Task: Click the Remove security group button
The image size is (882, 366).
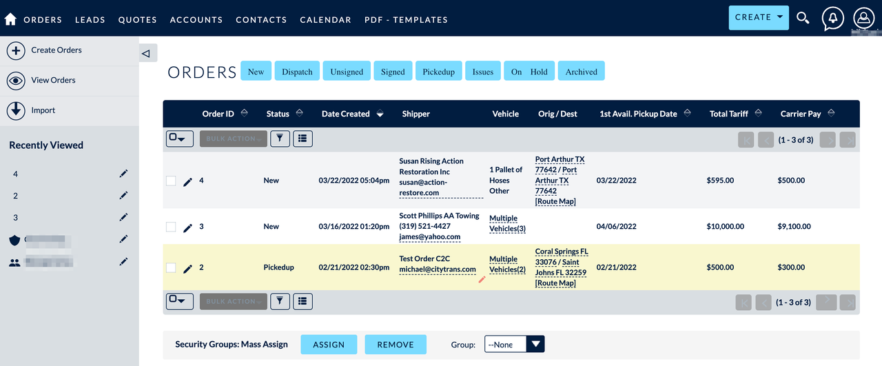Action: 396,345
